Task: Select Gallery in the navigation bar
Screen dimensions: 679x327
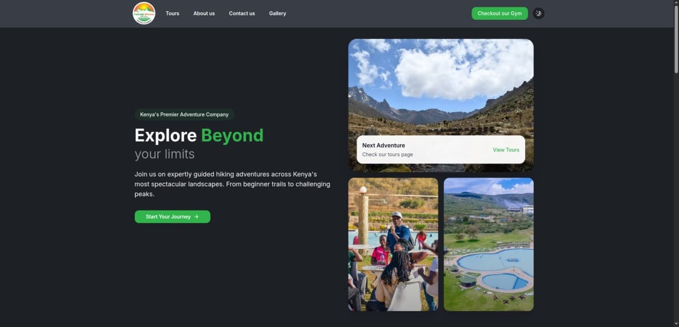Action: coord(277,14)
